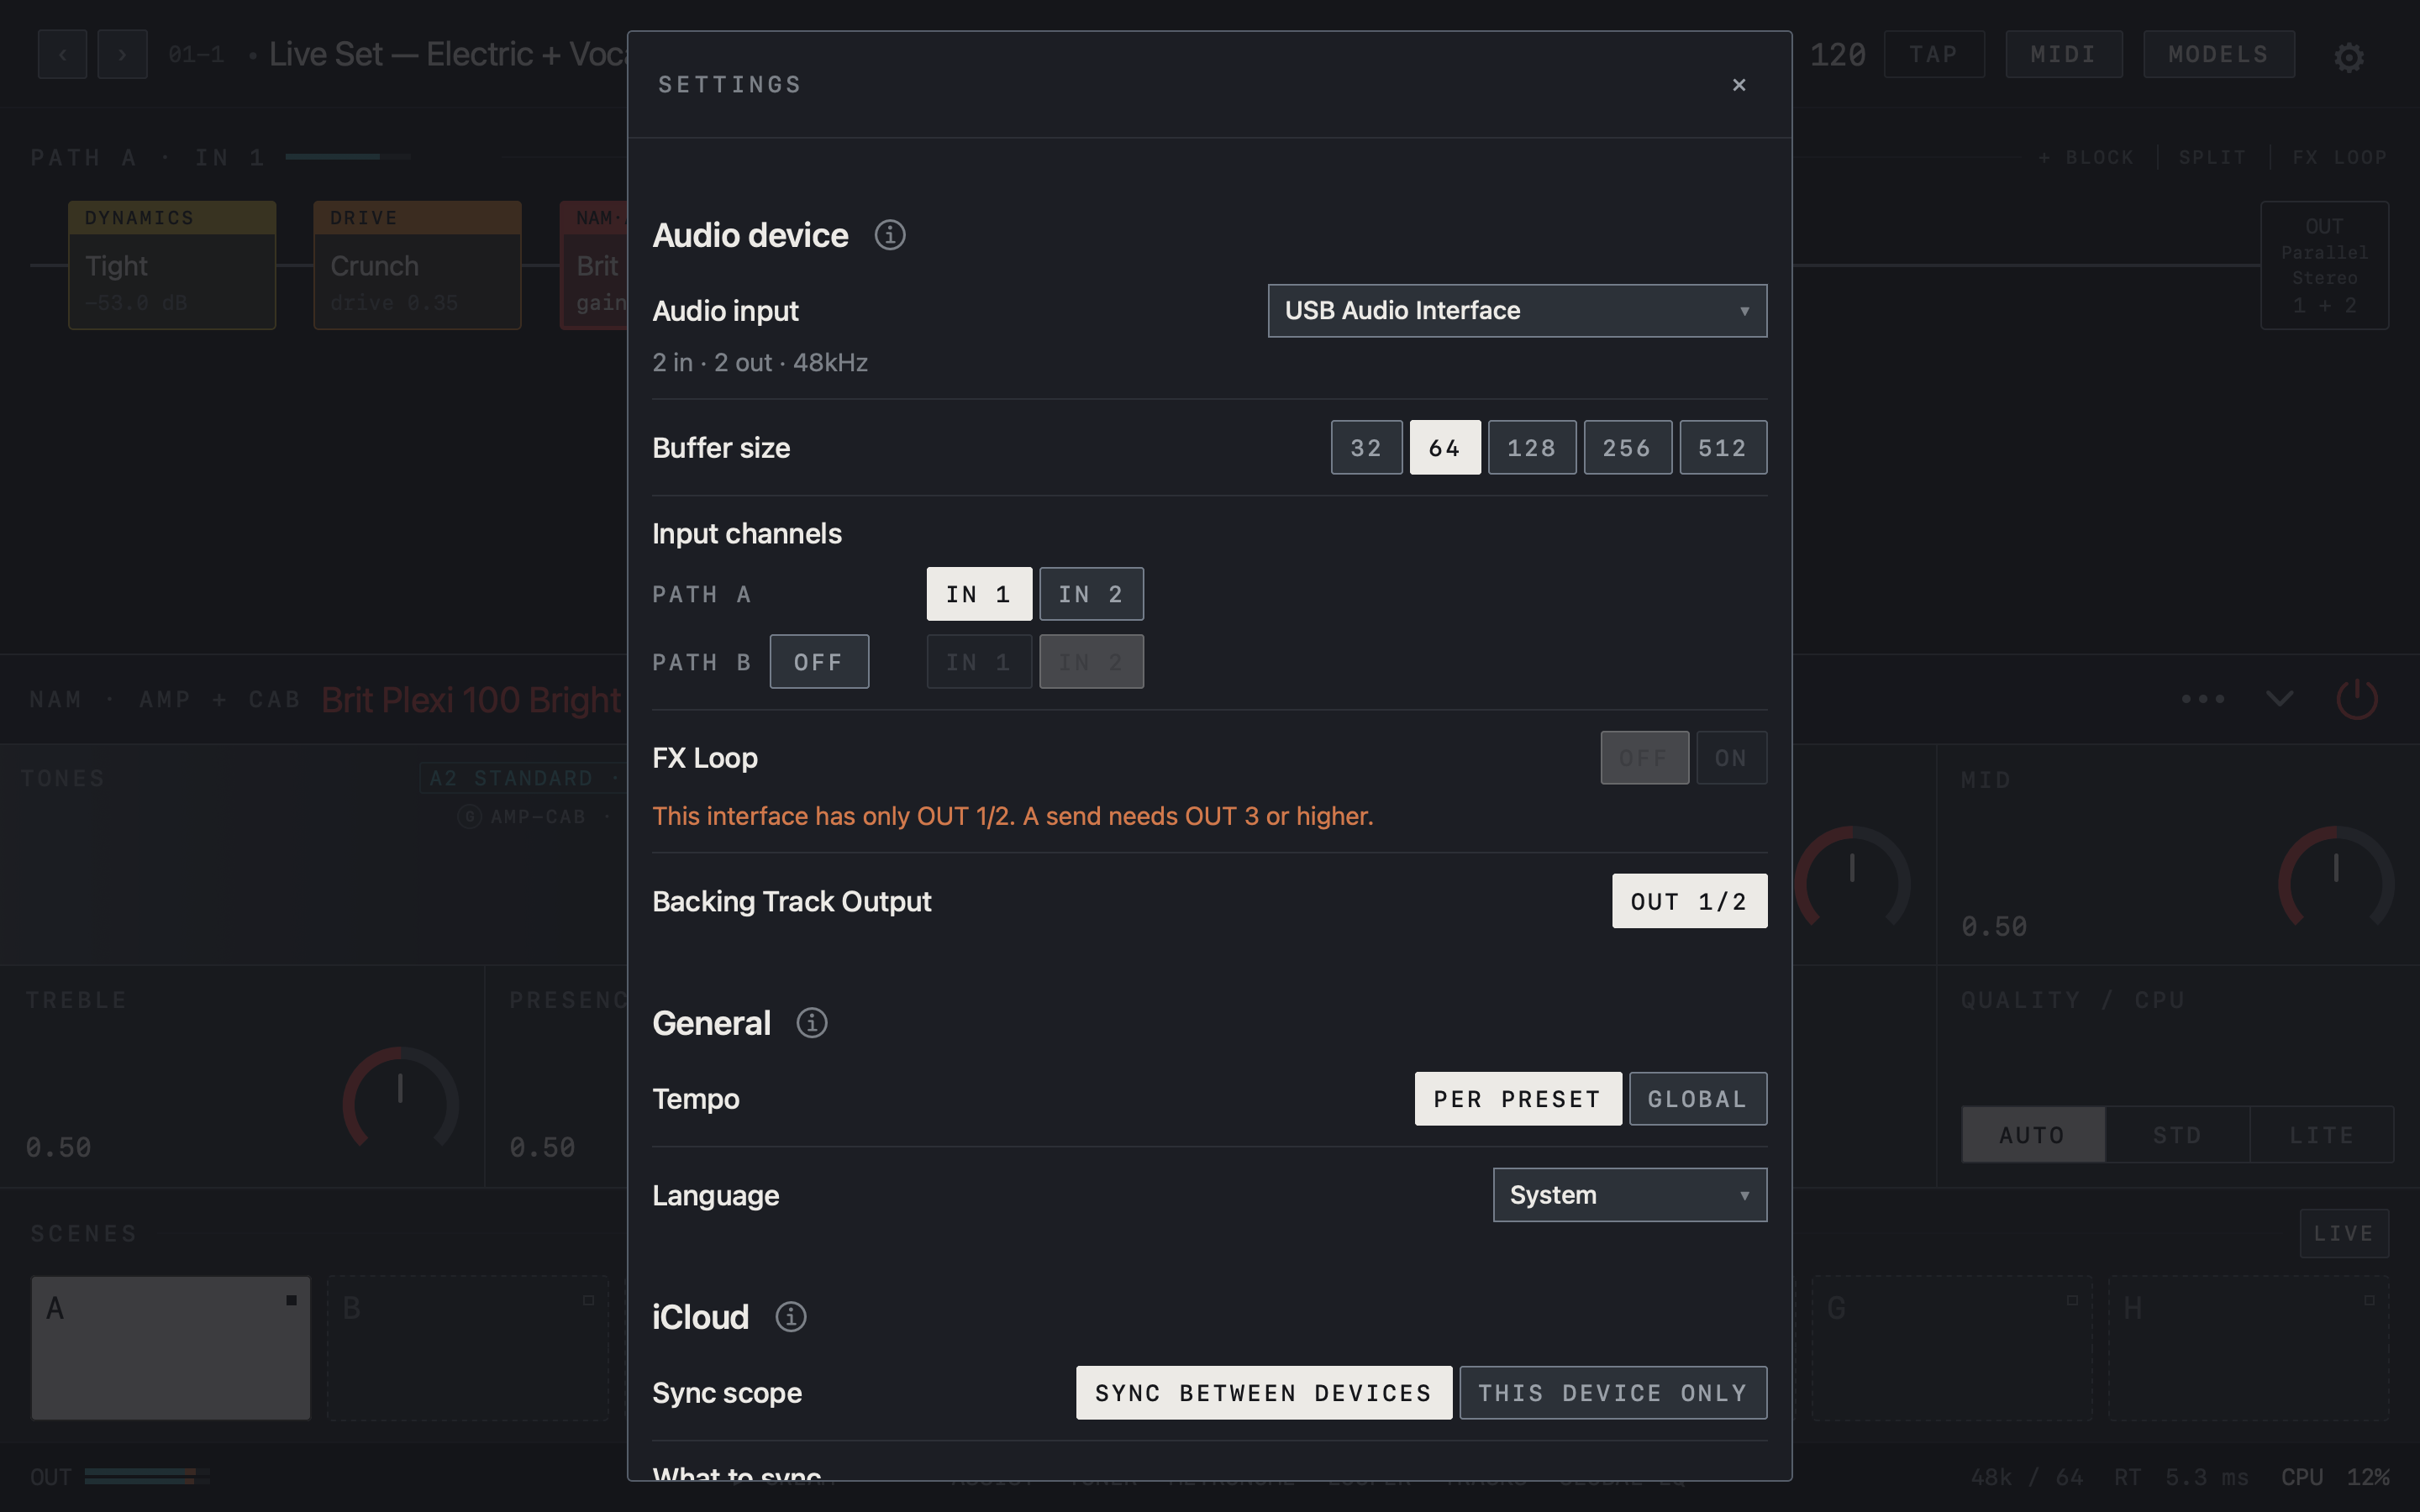Click the PATH A input level meter
Image resolution: width=2420 pixels, height=1512 pixels.
[x=347, y=157]
